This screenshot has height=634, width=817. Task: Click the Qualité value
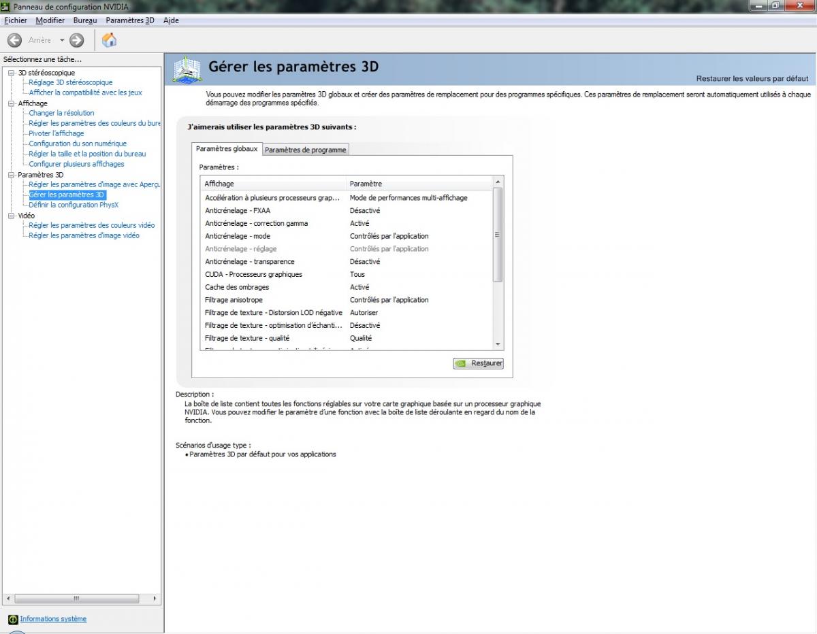click(x=361, y=338)
